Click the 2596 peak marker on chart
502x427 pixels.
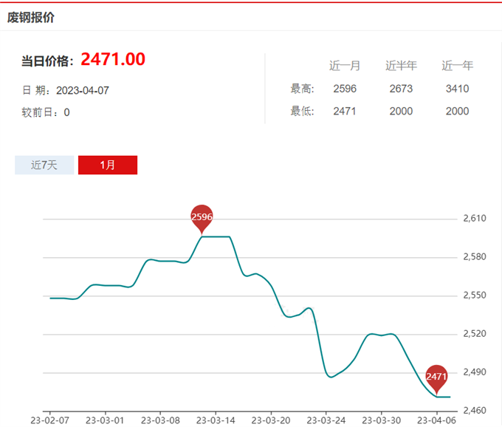click(x=202, y=219)
